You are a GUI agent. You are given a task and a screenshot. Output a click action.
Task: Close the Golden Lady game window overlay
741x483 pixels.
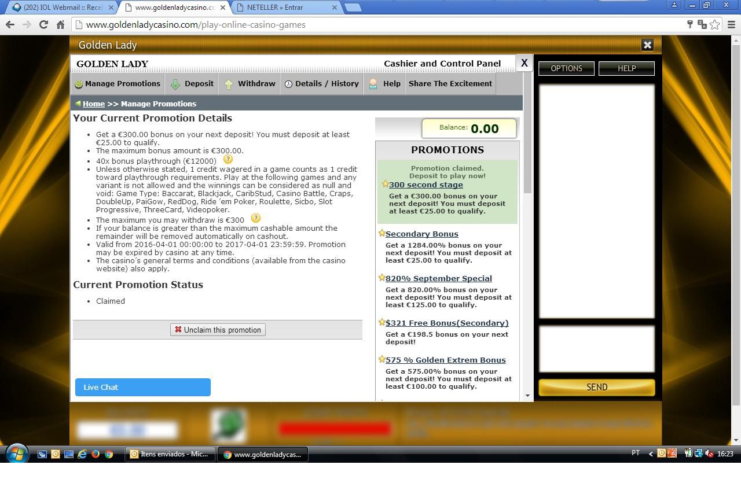tap(647, 45)
